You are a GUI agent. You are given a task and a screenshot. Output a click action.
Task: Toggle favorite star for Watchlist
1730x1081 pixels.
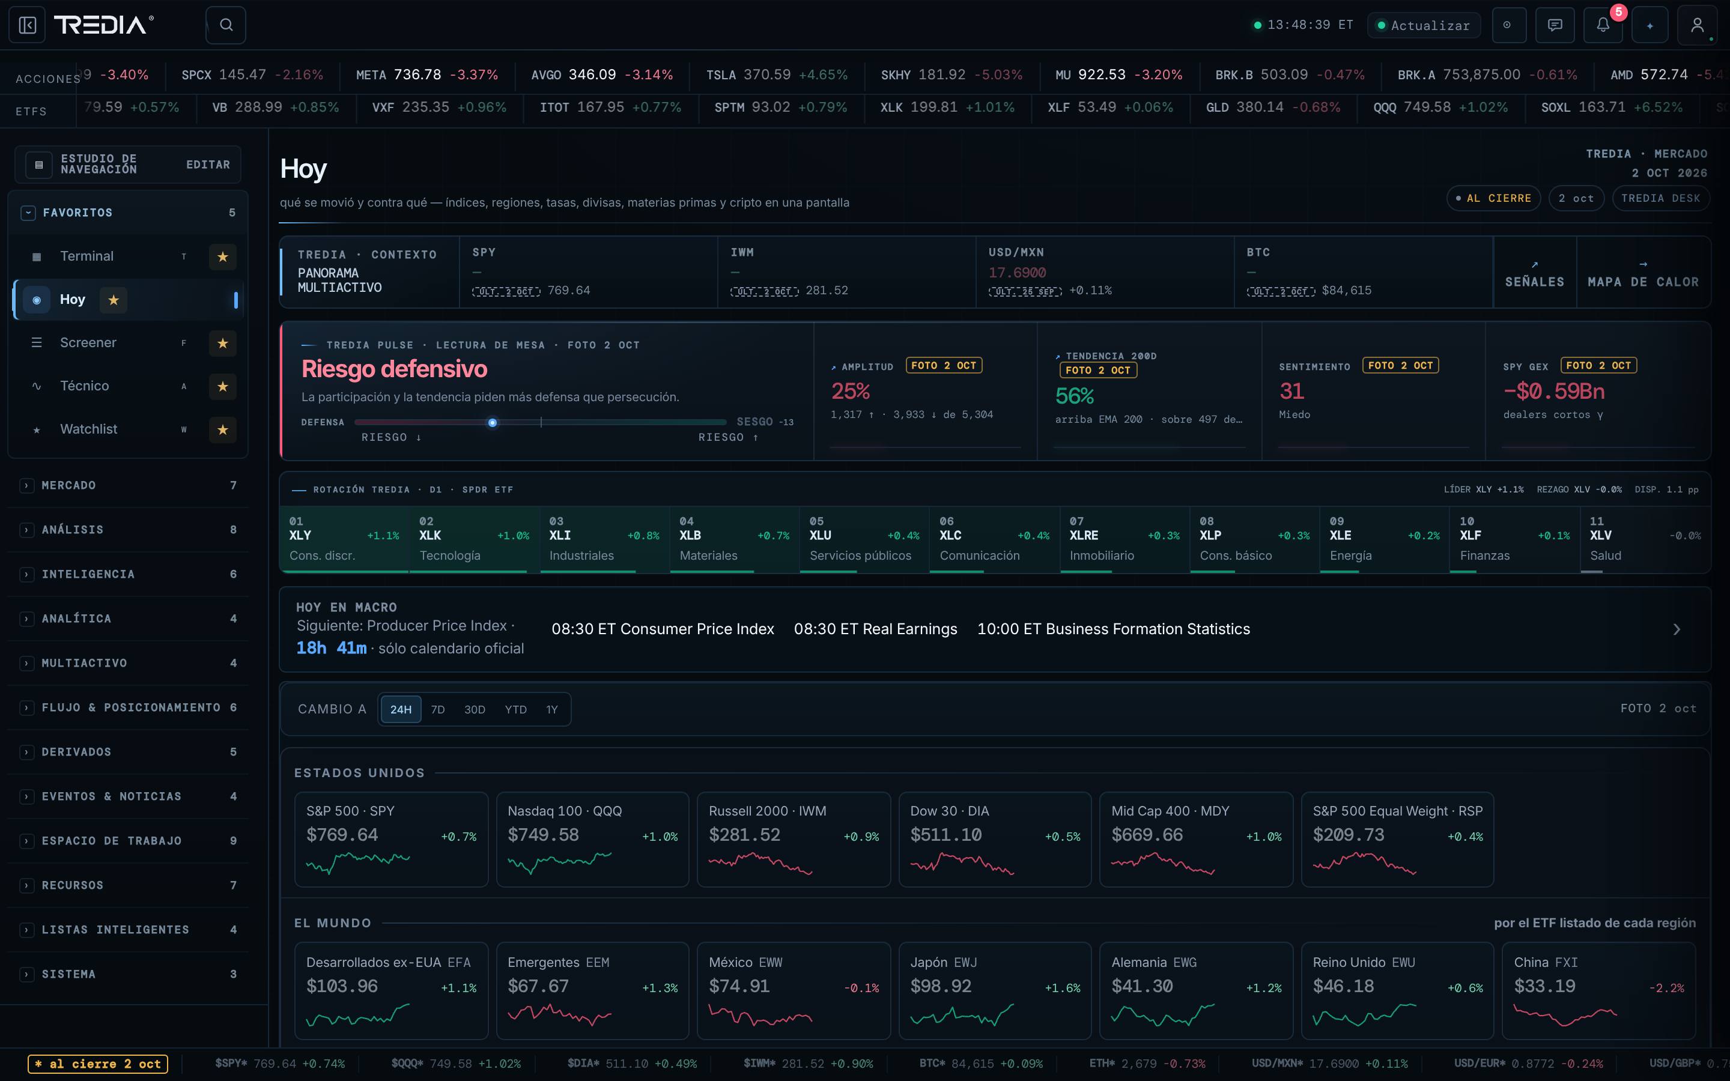click(222, 429)
